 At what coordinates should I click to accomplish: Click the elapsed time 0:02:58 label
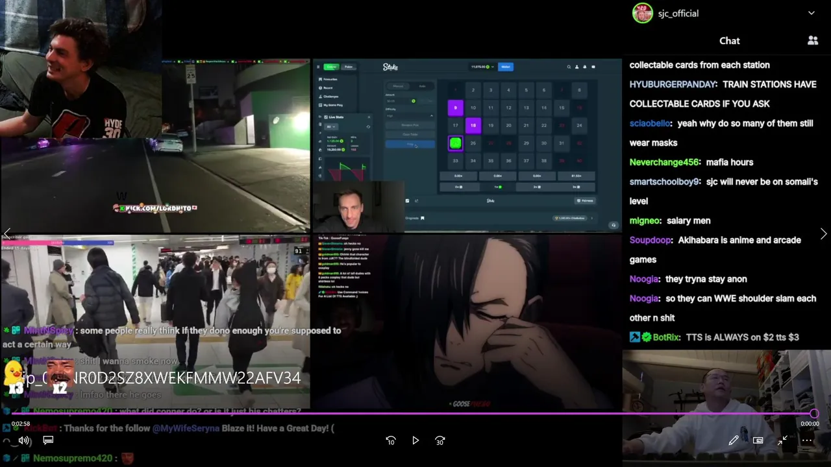click(21, 424)
